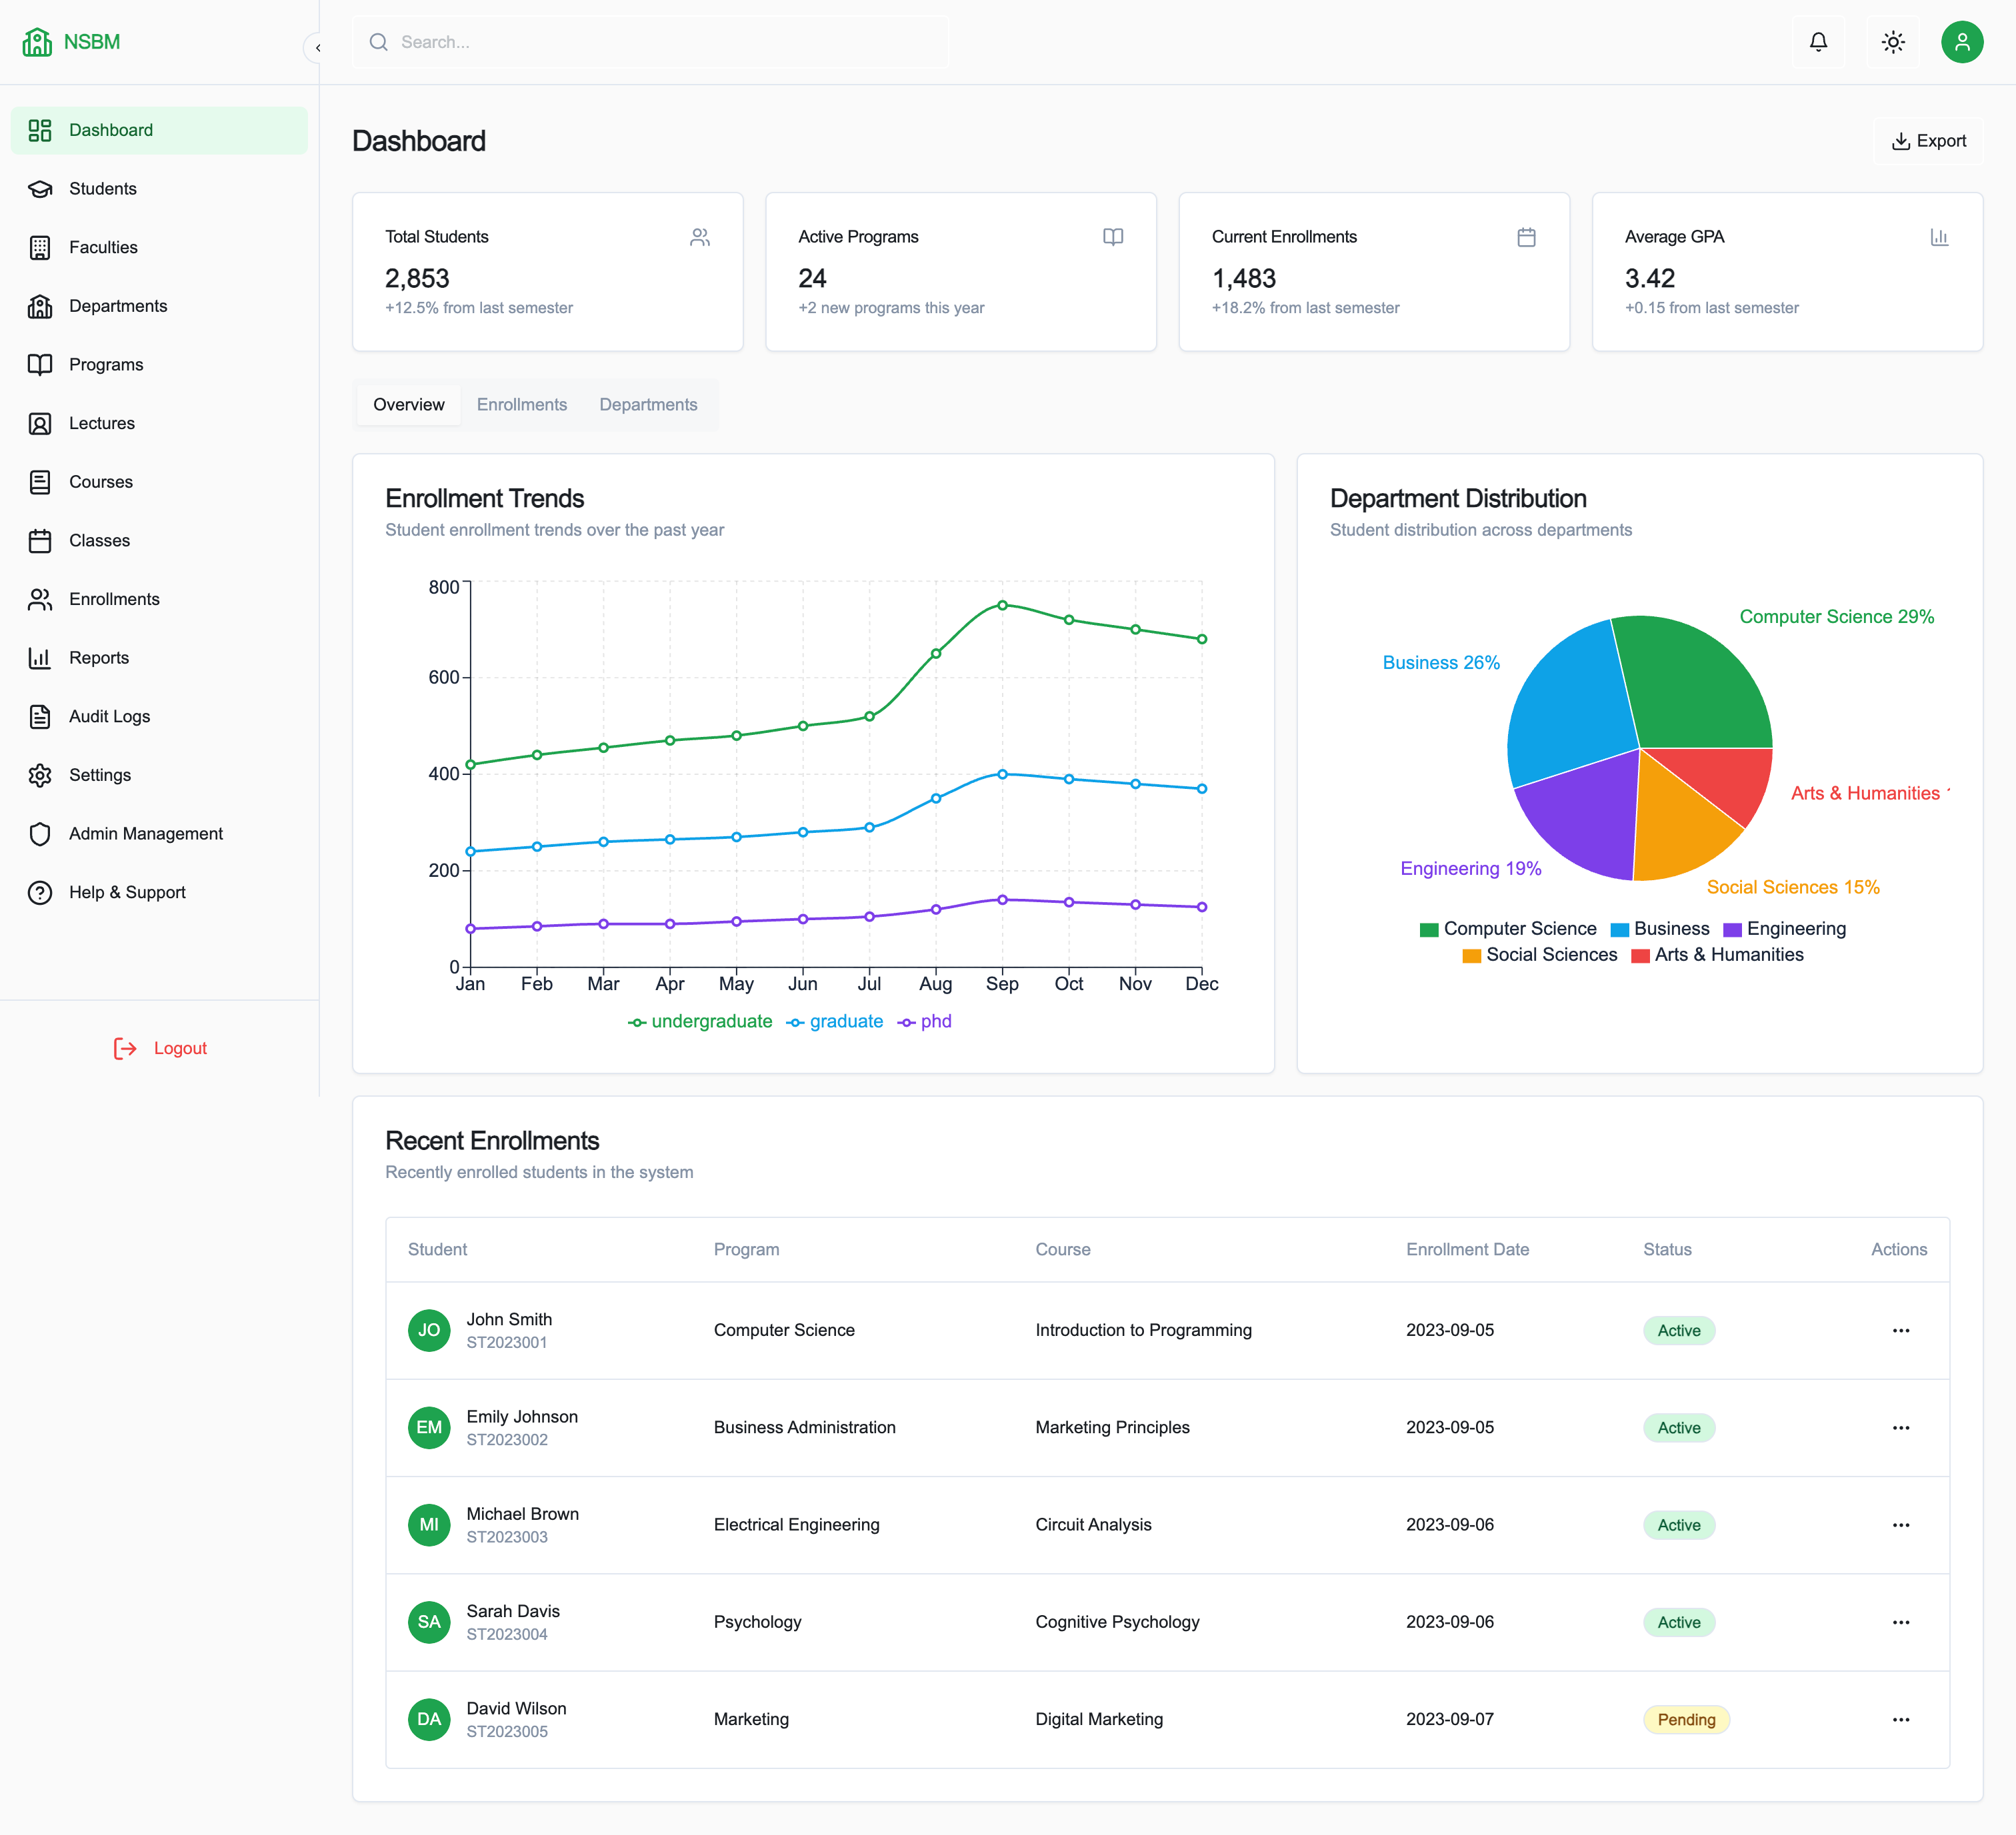Click the Audit Logs document icon

(x=40, y=716)
